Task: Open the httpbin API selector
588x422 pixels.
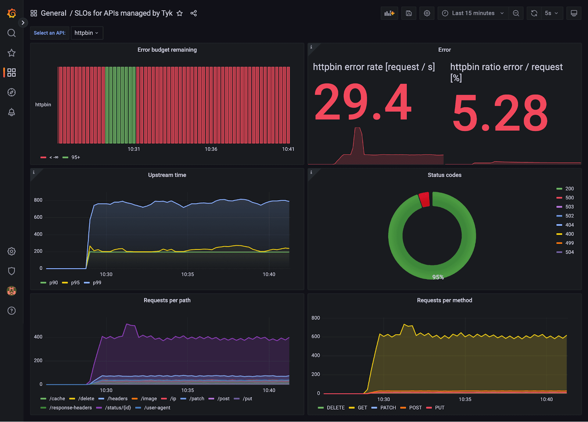Action: pos(87,33)
